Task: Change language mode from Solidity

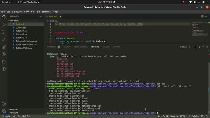Action: (x=195, y=116)
